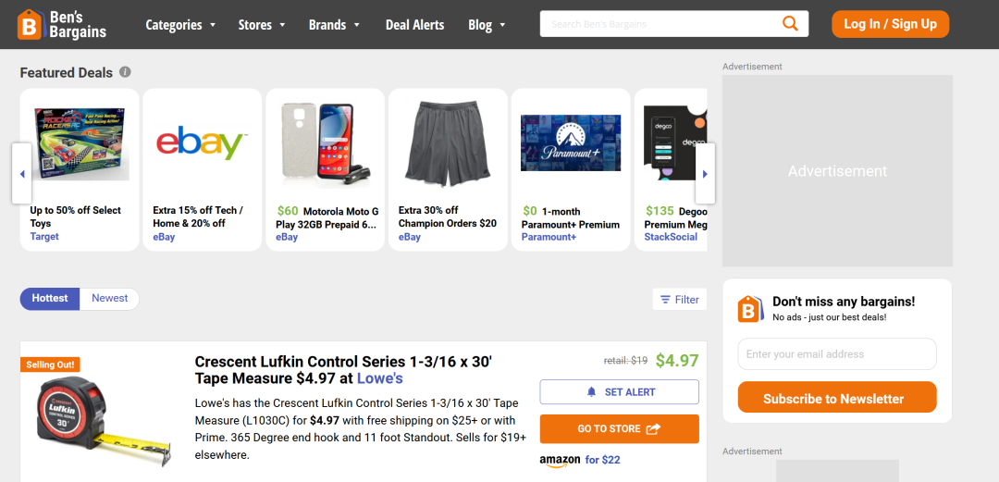Image resolution: width=999 pixels, height=482 pixels.
Task: Click the Amazon logo price comparison
Action: pyautogui.click(x=560, y=460)
